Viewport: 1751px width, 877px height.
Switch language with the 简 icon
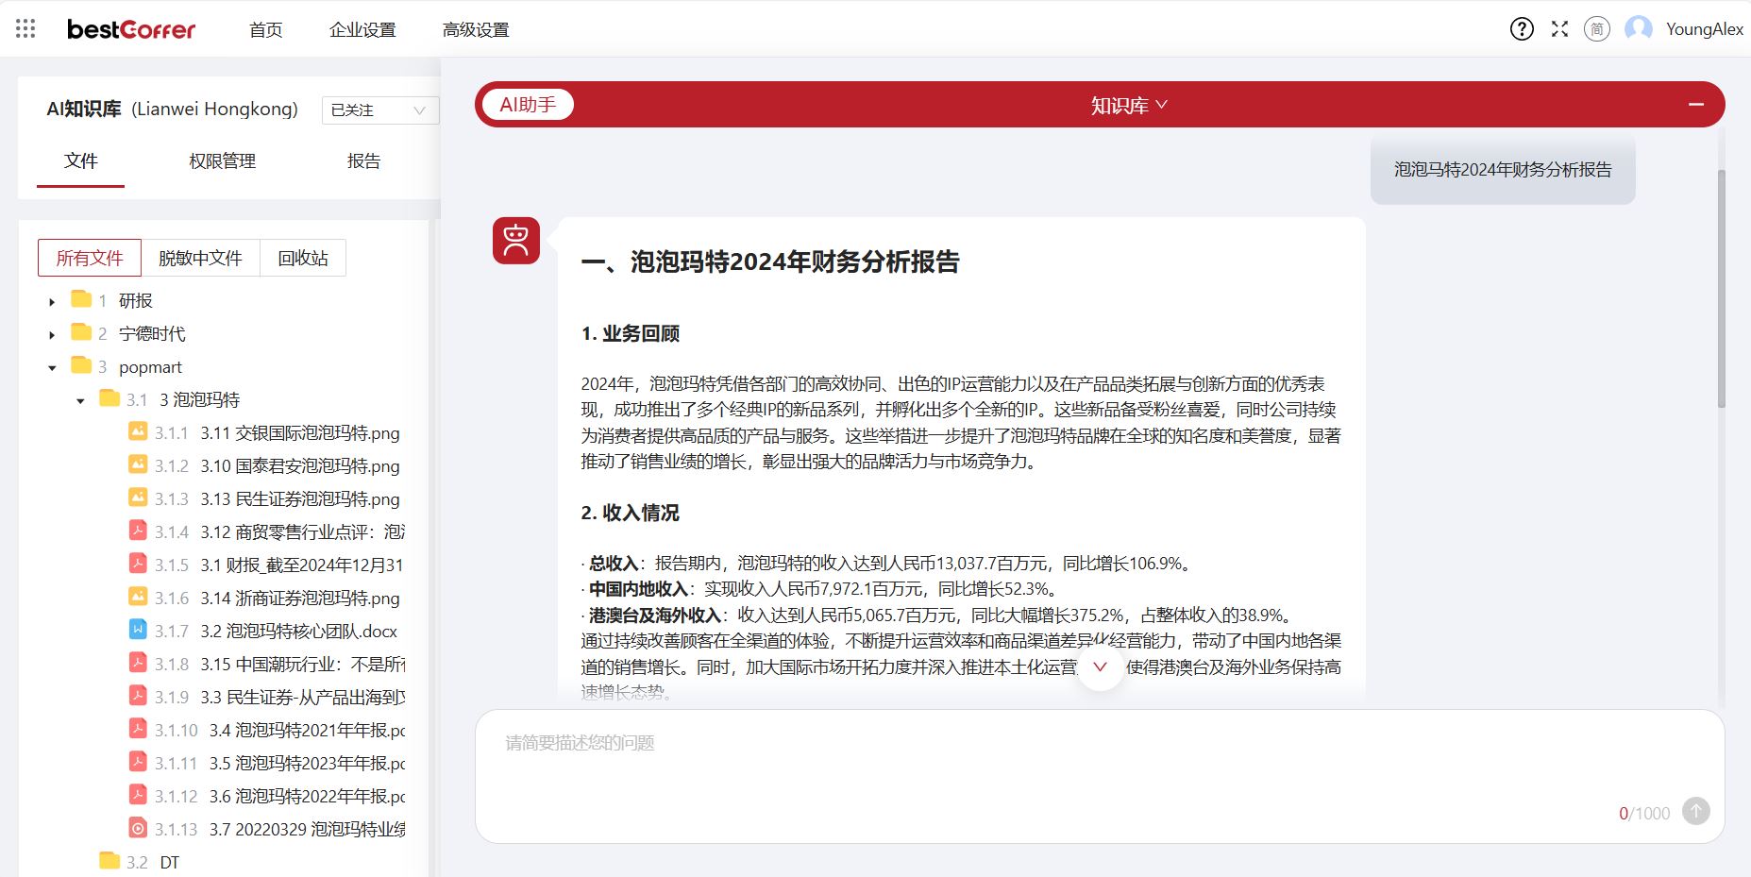(1597, 29)
